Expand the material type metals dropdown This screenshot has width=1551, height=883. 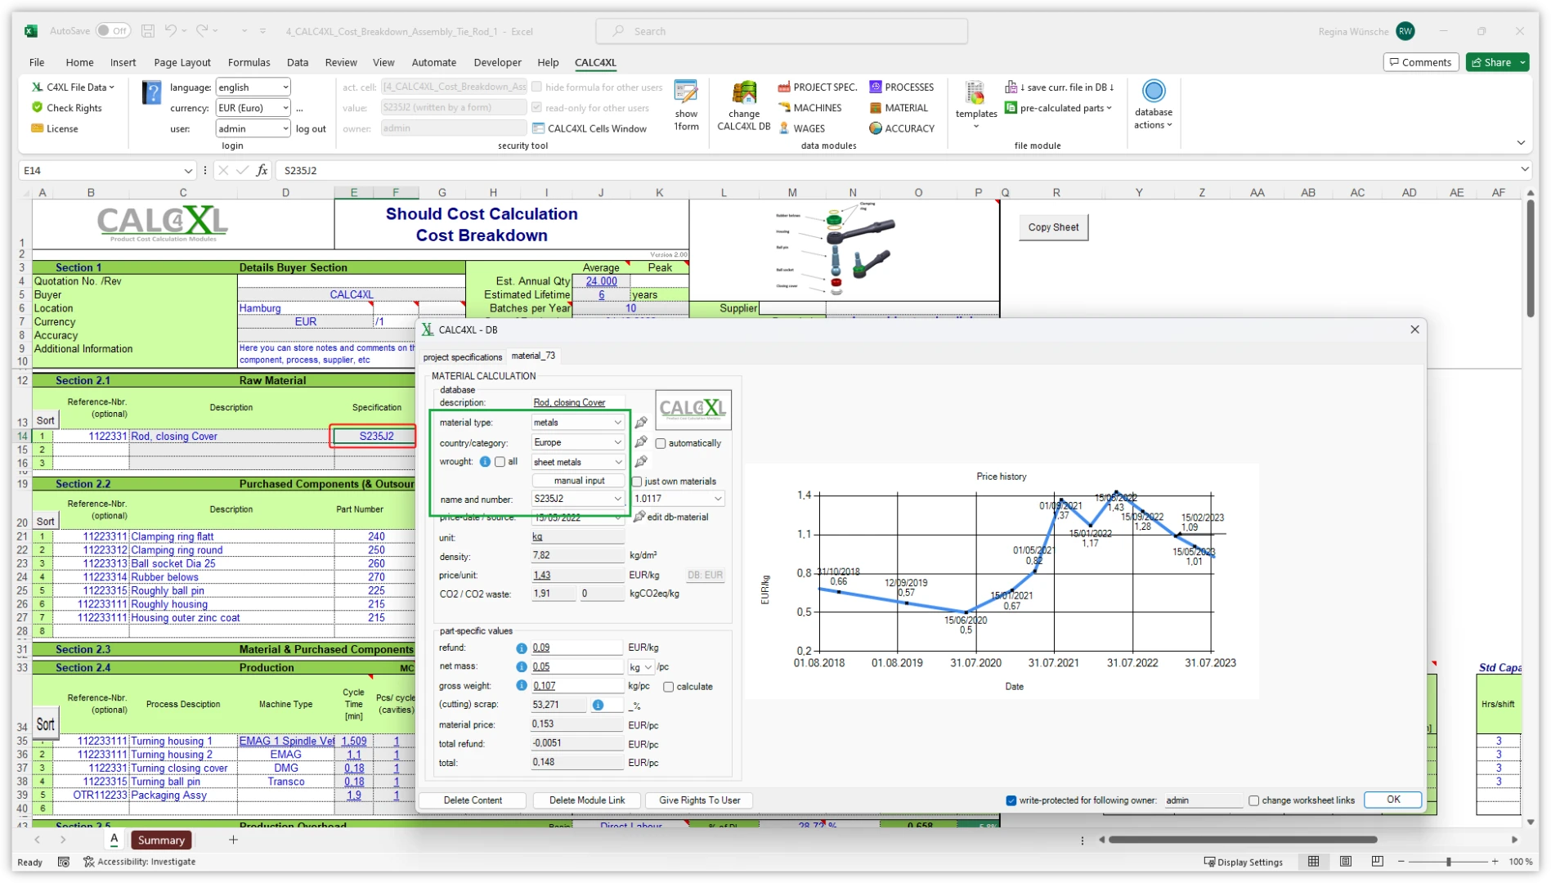coord(578,423)
